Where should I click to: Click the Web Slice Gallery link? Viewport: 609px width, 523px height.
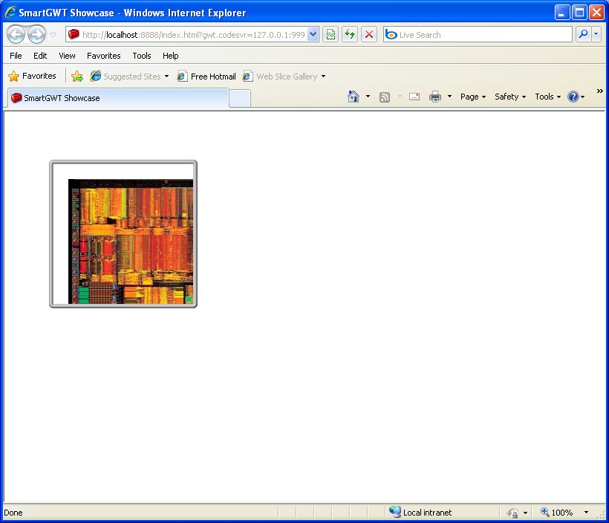[280, 77]
